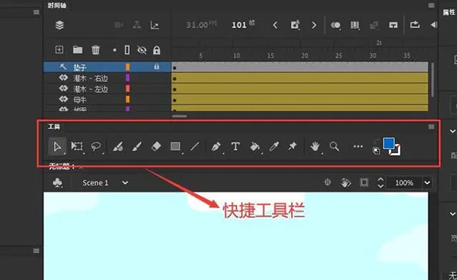Select the Asset Warp pin tool
This screenshot has height=280, width=457.
click(x=292, y=146)
